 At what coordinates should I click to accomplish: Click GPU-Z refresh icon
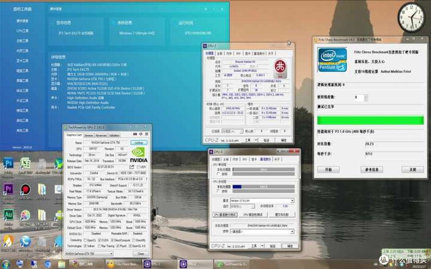[x=141, y=134]
